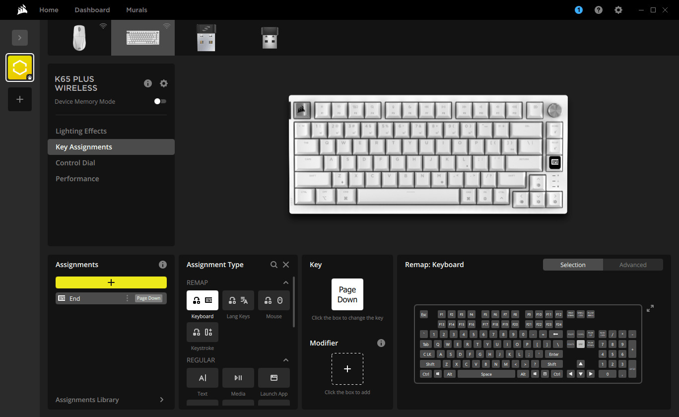Collapse the REMAP section
This screenshot has height=417, width=679.
pyautogui.click(x=286, y=282)
